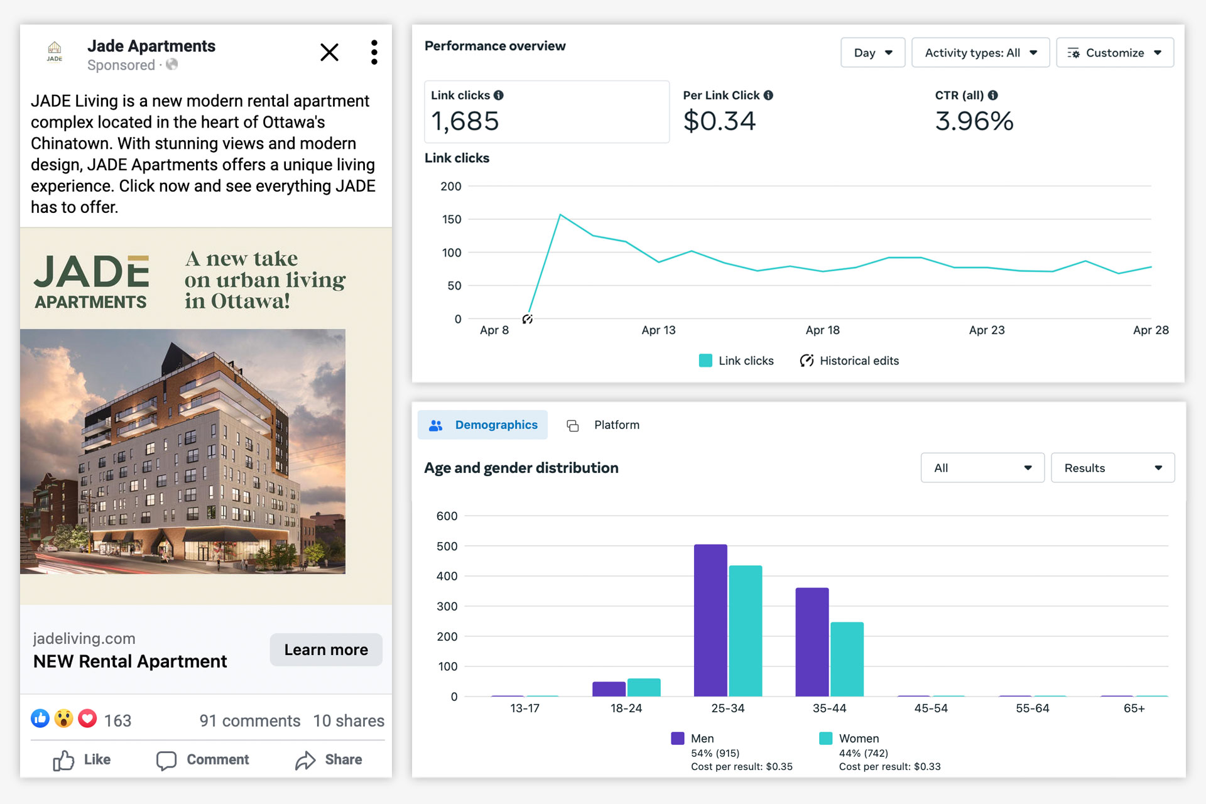Click the Like thumbs-up icon
The height and width of the screenshot is (804, 1206).
click(x=63, y=760)
